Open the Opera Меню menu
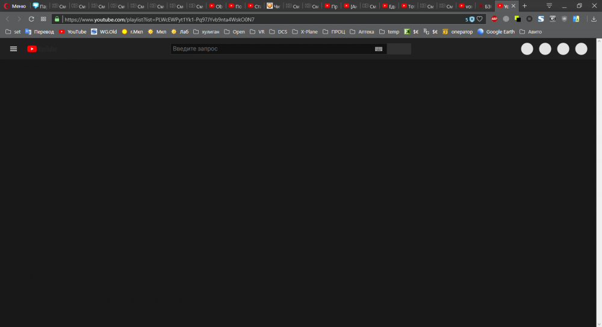This screenshot has height=327, width=602. click(15, 6)
